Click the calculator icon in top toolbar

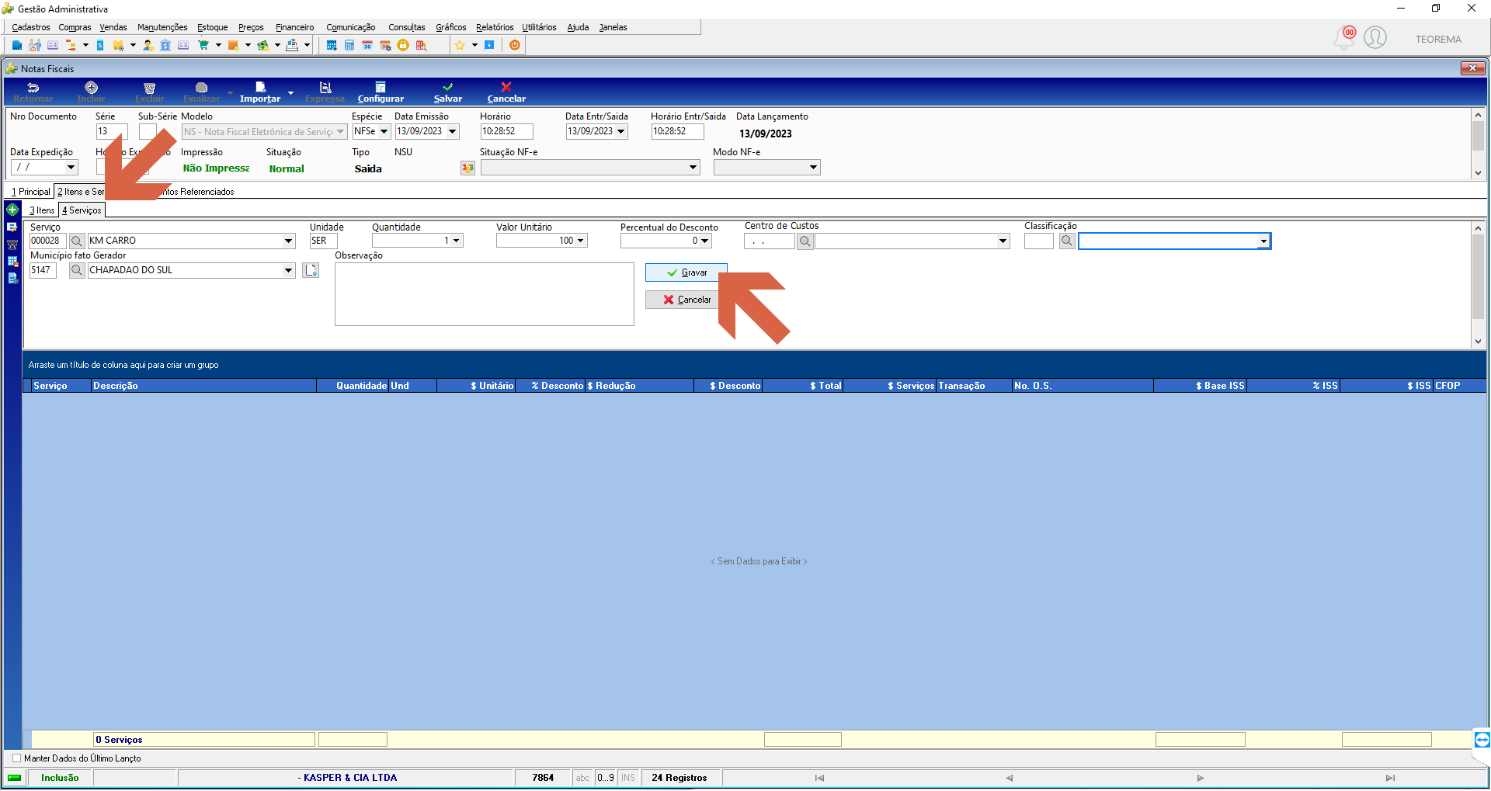(349, 45)
